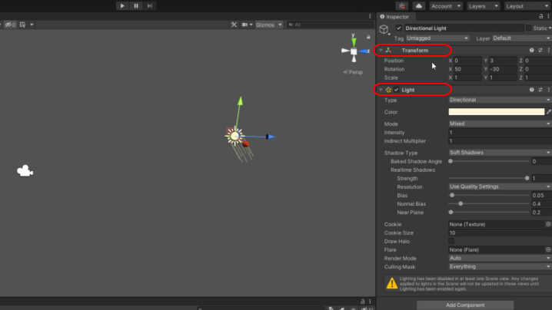Click the green Y axis on orientation gizmo
The width and height of the screenshot is (552, 310).
354,41
